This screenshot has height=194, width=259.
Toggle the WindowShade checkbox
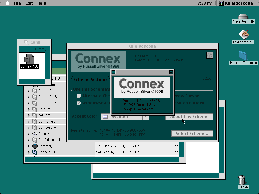(79, 103)
